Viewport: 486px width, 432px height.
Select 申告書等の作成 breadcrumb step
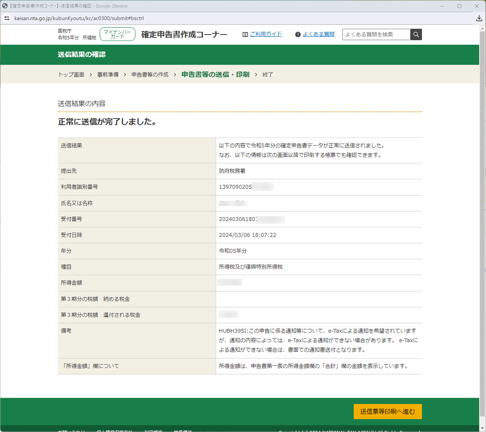pyautogui.click(x=150, y=74)
